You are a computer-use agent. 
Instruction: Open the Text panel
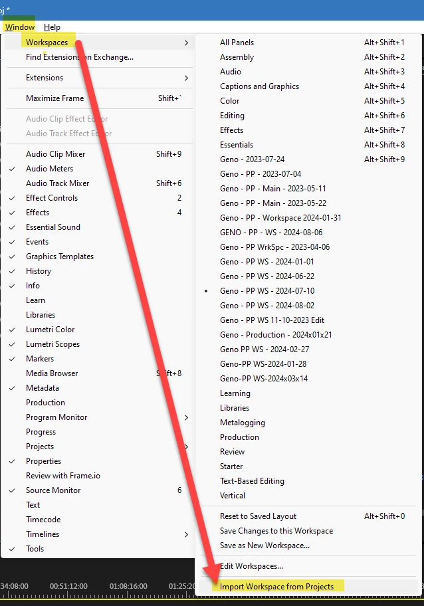pyautogui.click(x=99, y=505)
